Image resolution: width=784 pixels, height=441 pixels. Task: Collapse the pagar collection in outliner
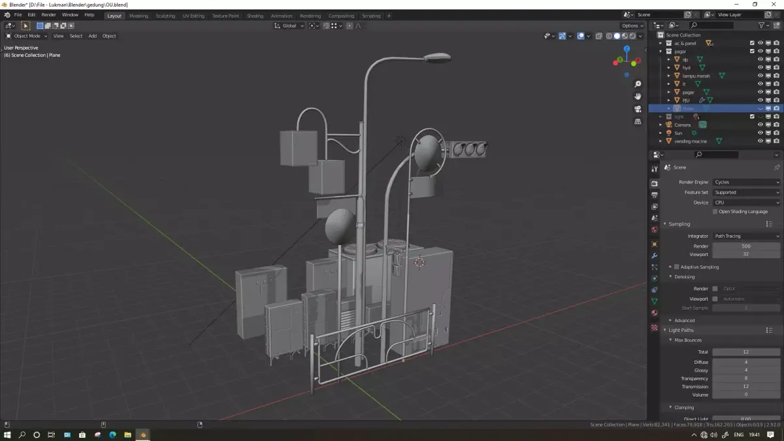click(x=661, y=51)
